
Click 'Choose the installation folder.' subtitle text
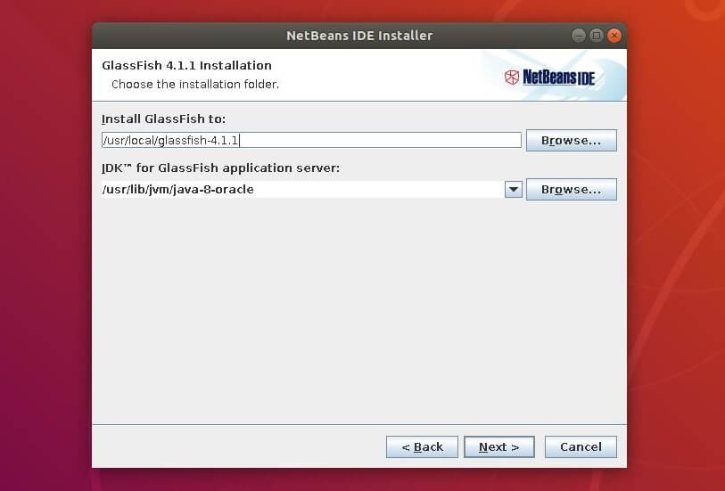pyautogui.click(x=194, y=85)
